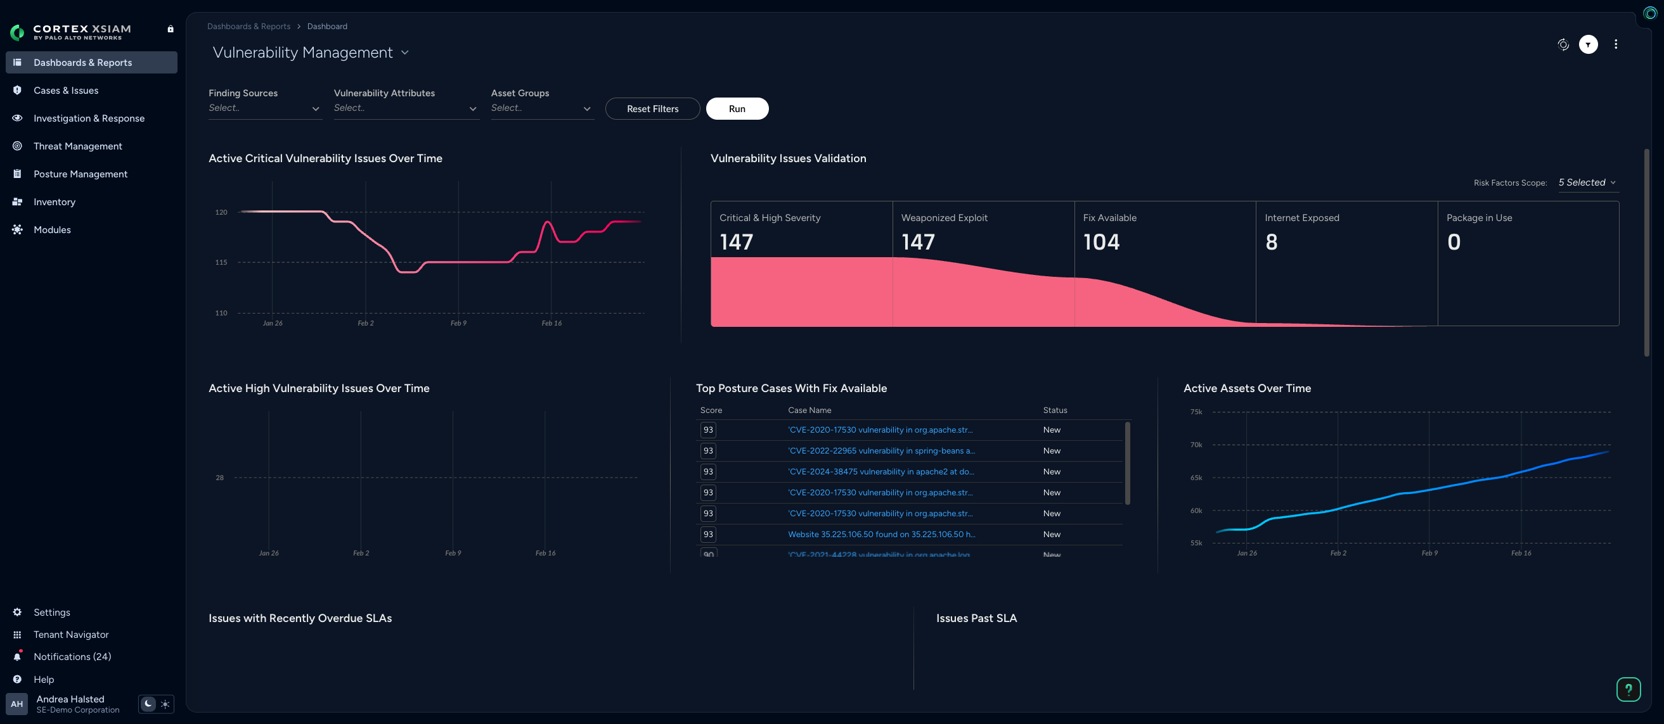Click the top-right Cortex assistant circle icon
Viewport: 1664px width, 724px height.
point(1650,13)
